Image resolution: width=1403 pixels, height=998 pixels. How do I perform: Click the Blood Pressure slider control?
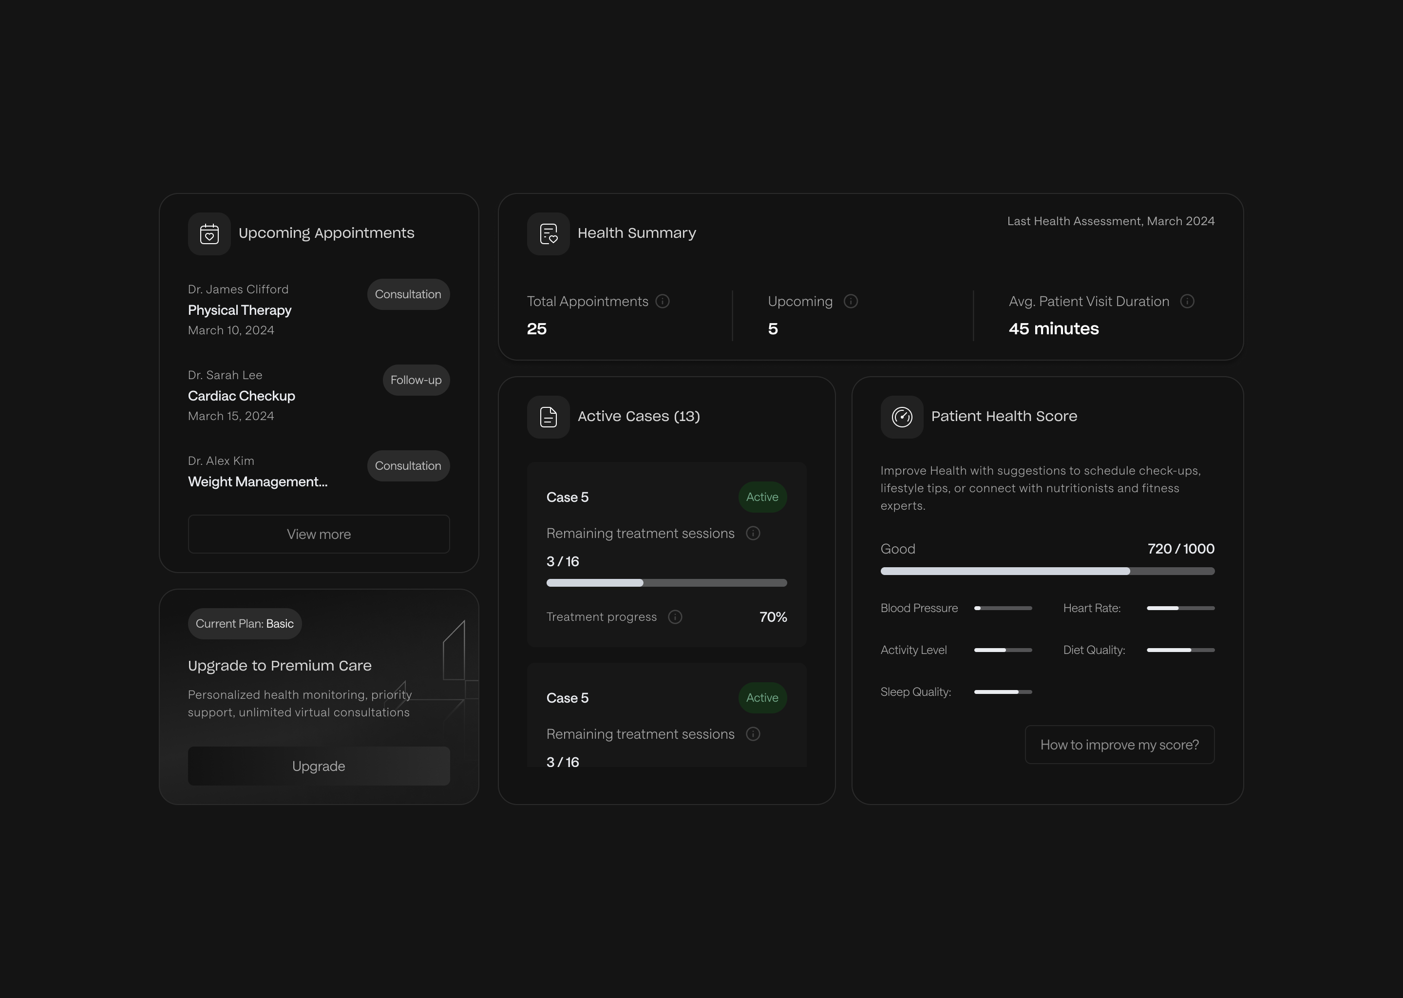1003,608
